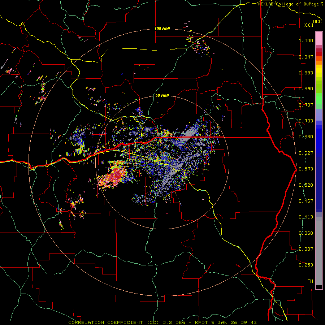Select the 0.413 scale value
Image resolution: width=325 pixels, height=325 pixels.
click(x=306, y=217)
